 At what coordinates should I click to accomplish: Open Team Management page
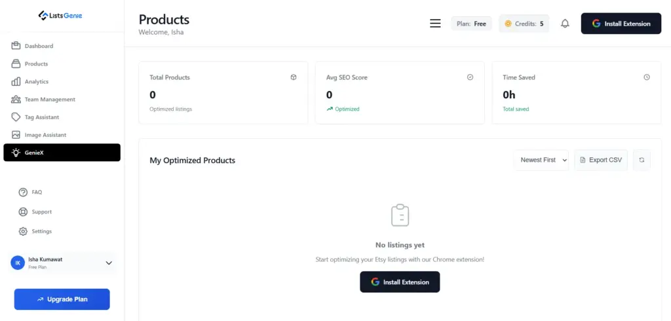click(x=62, y=100)
